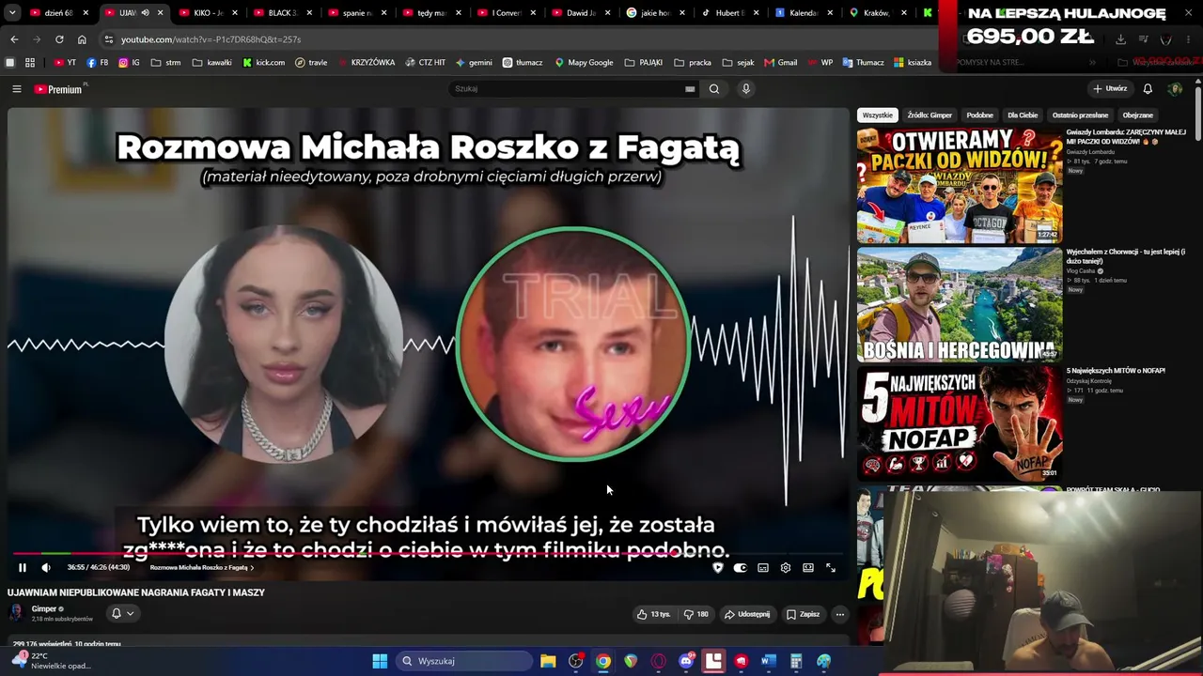Open the YouTube guide hamburger menu
The width and height of the screenshot is (1203, 676).
(x=16, y=89)
